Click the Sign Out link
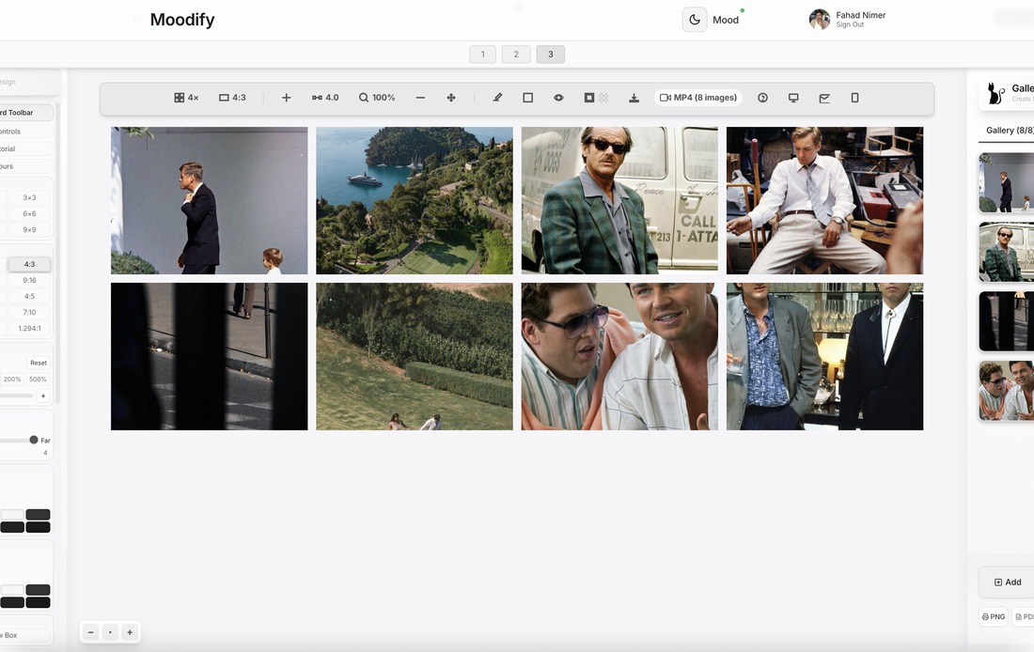Viewport: 1034px width, 652px height. [x=850, y=25]
